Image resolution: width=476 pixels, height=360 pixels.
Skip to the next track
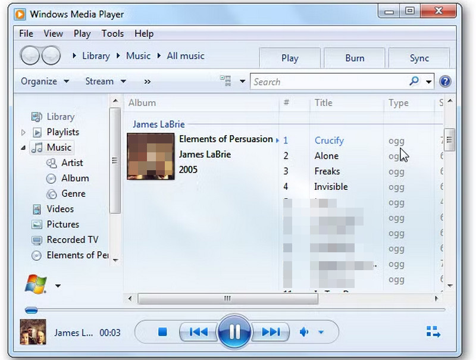[x=271, y=332]
